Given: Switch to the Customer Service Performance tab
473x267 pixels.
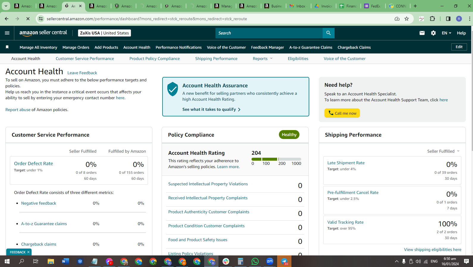Looking at the screenshot, I should [x=85, y=59].
